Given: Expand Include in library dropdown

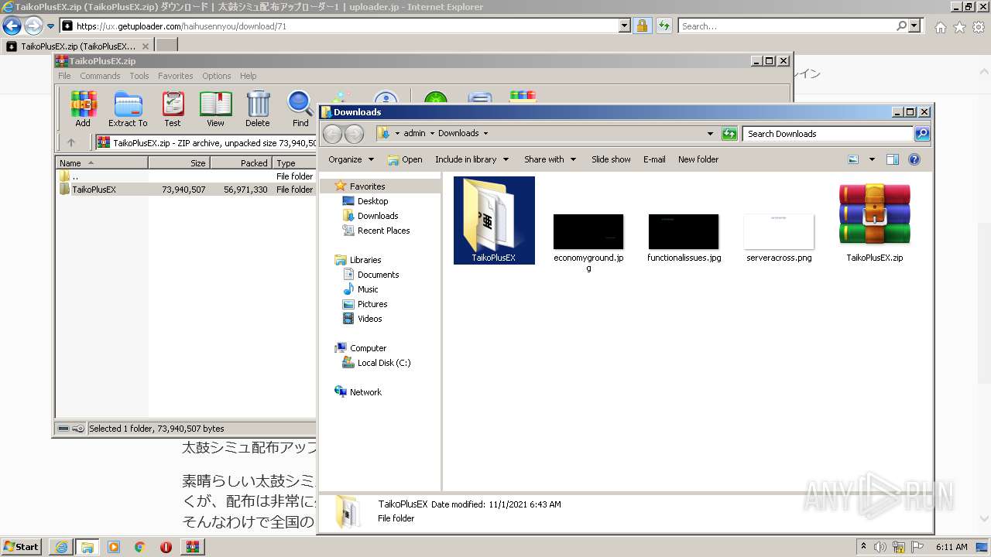Looking at the screenshot, I should (471, 159).
